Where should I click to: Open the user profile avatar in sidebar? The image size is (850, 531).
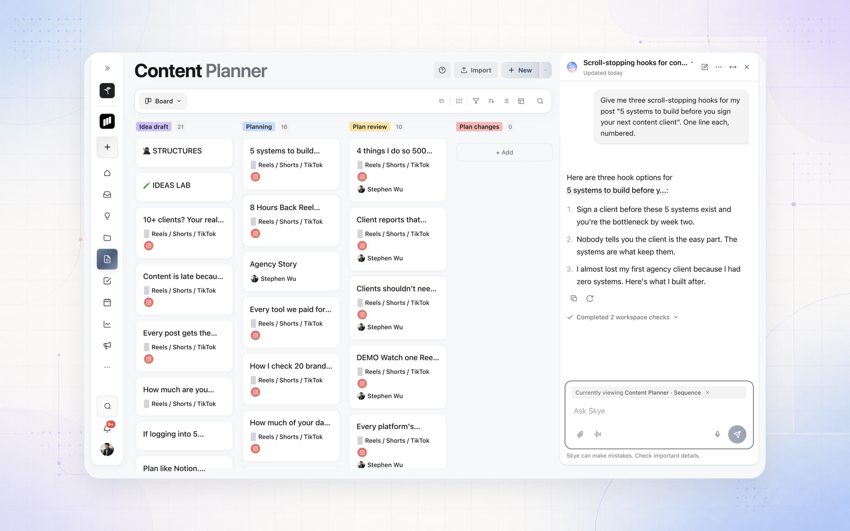coord(107,450)
